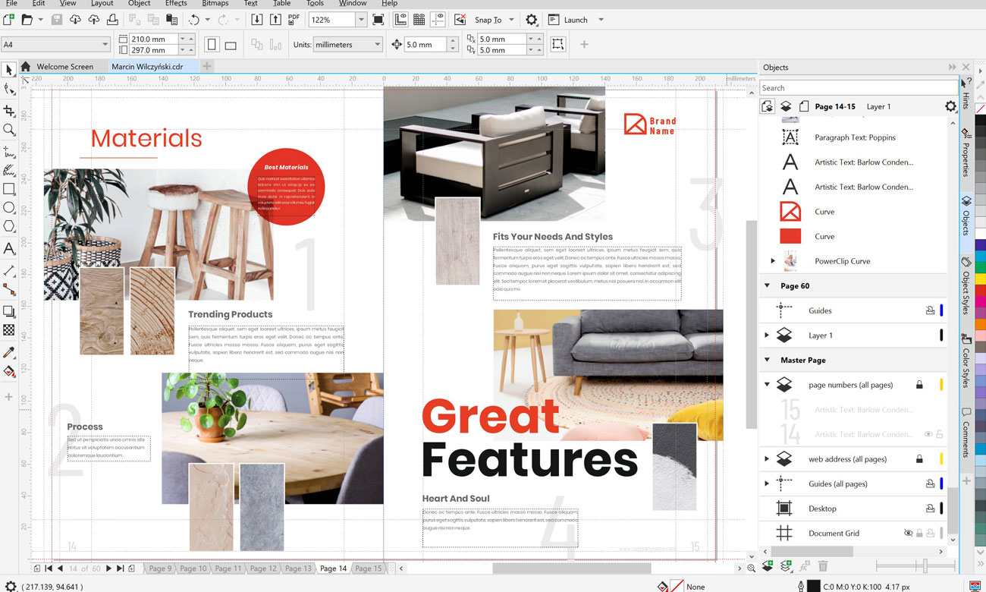
Task: Select the Color Eyedropper tool
Action: (9, 353)
